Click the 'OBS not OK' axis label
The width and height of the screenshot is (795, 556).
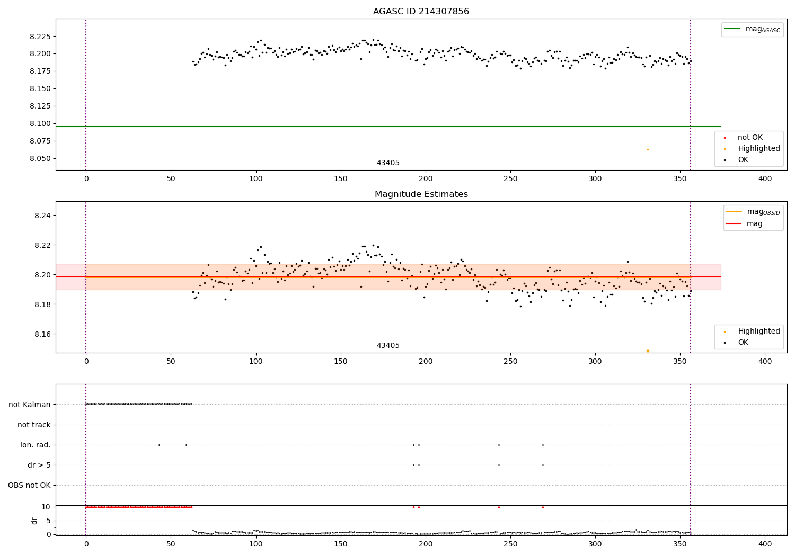[x=29, y=485]
